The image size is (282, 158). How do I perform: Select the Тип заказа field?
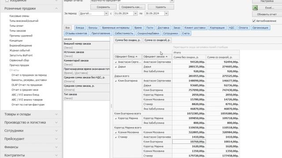tap(86, 96)
